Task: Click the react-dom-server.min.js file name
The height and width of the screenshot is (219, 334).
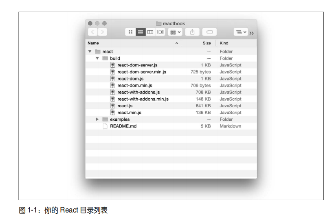Action: (142, 72)
